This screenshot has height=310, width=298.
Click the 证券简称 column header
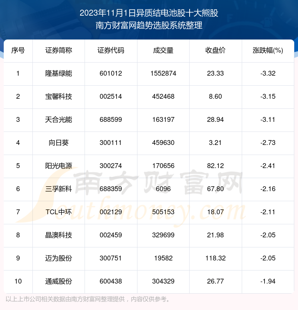(58, 51)
